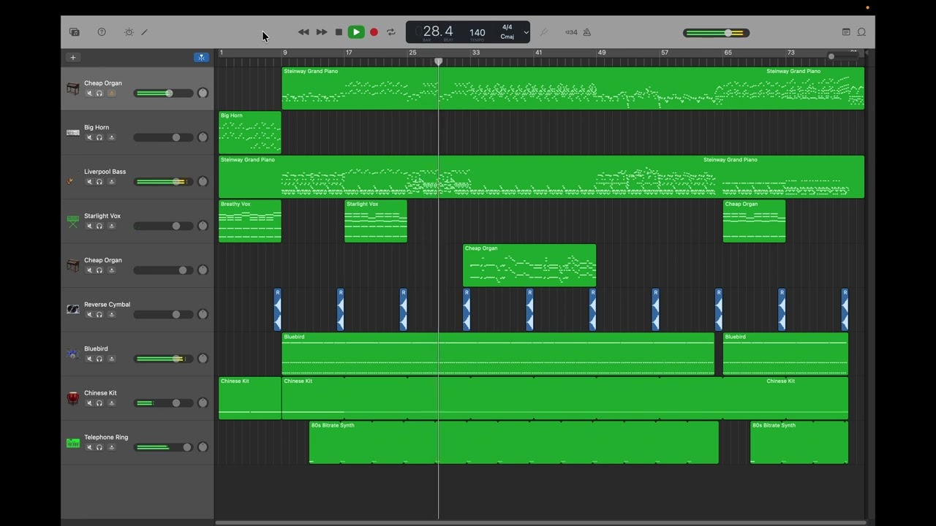The image size is (936, 526).
Task: Open Quick Help question mark button
Action: point(102,32)
